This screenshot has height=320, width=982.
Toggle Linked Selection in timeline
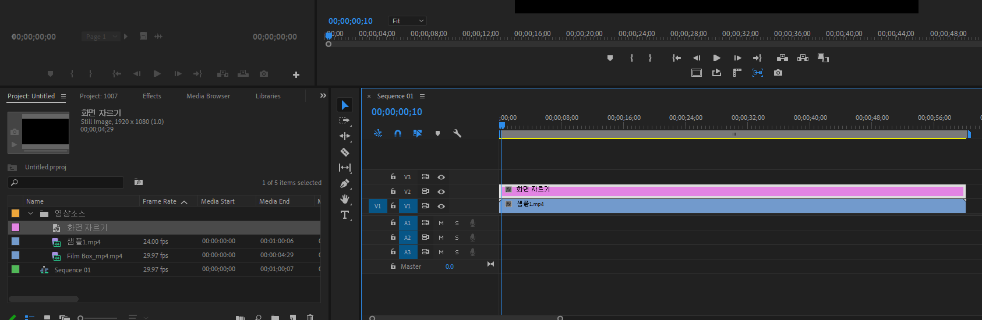(418, 133)
